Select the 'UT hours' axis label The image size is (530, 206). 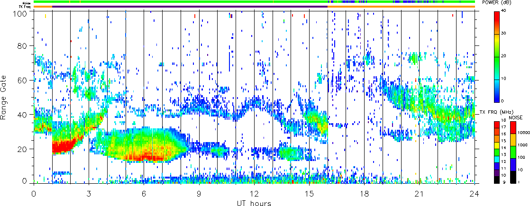(x=254, y=203)
